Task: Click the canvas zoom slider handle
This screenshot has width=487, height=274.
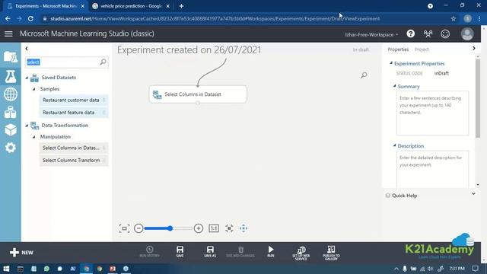Action: (170, 228)
